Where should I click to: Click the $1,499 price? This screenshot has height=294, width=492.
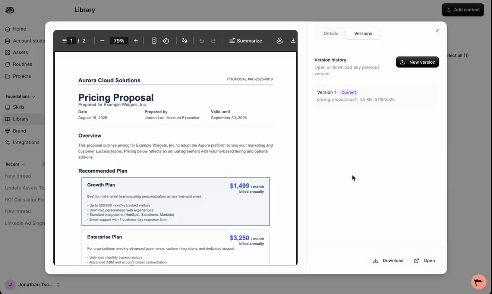(x=239, y=186)
